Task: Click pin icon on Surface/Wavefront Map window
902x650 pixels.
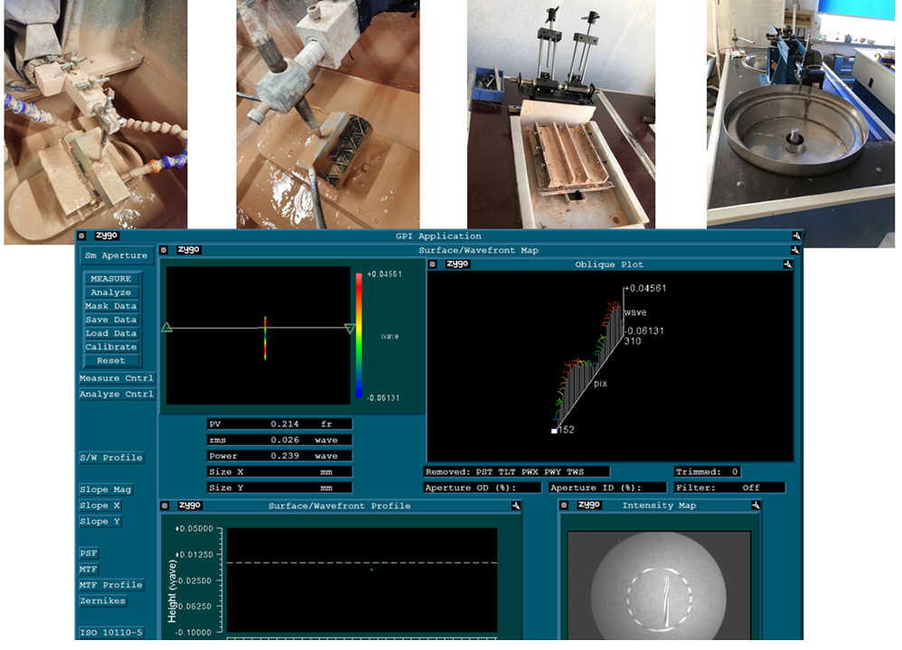Action: coord(794,250)
